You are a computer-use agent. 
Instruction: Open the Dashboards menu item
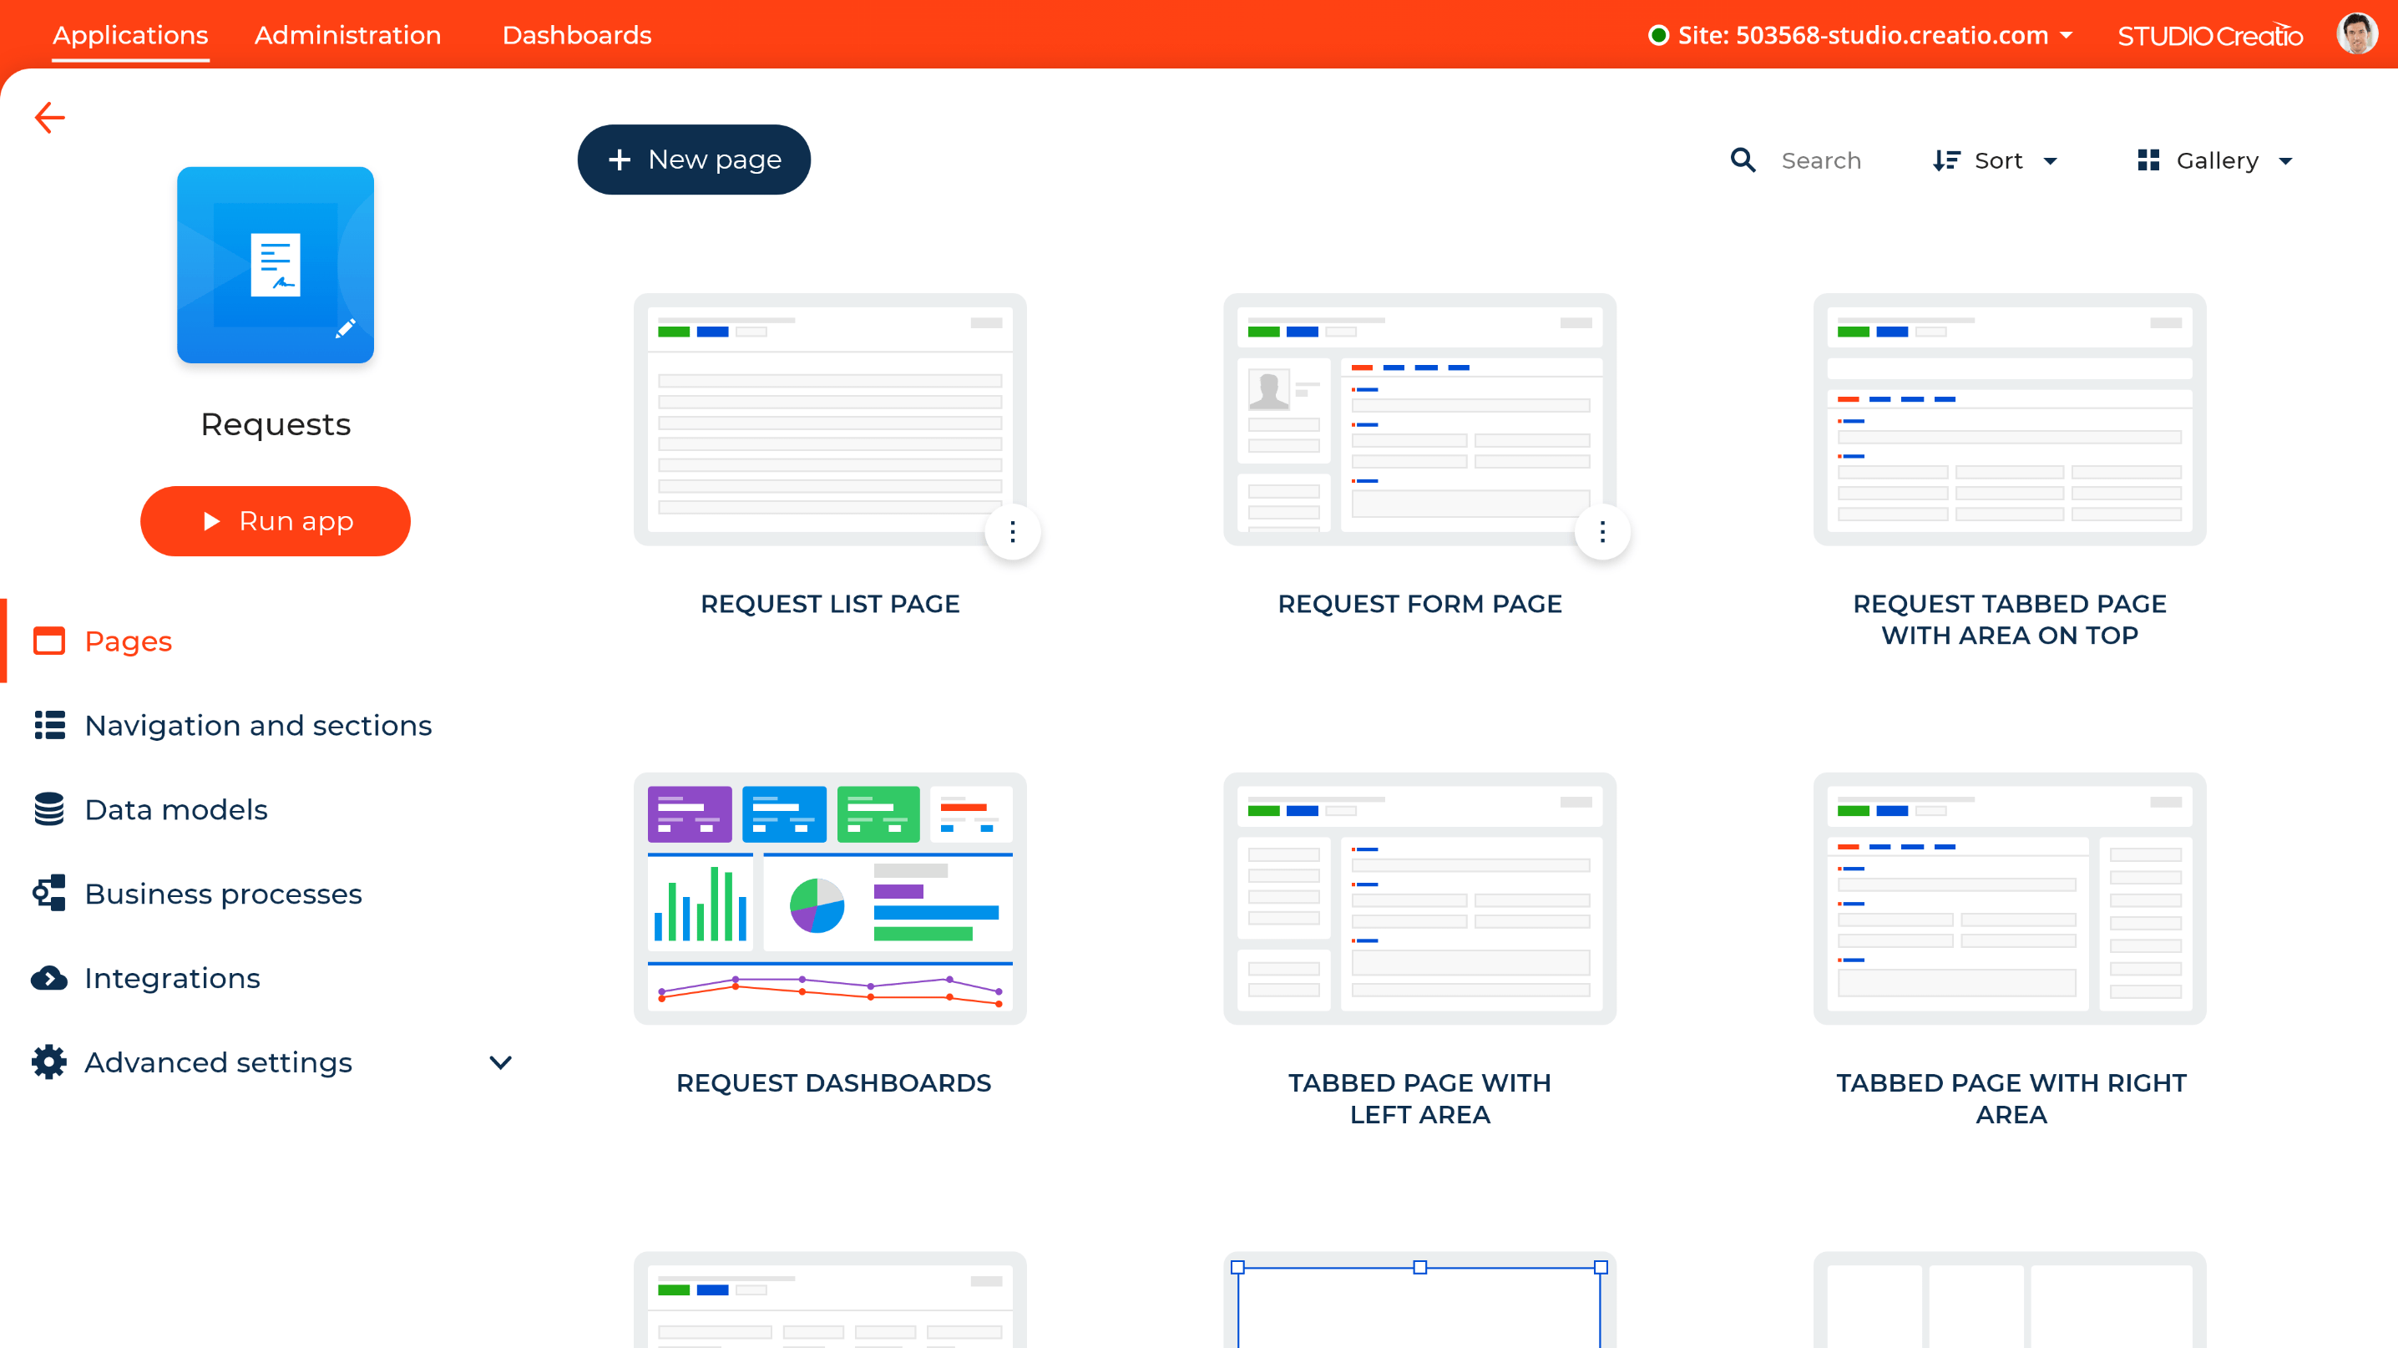(x=576, y=35)
